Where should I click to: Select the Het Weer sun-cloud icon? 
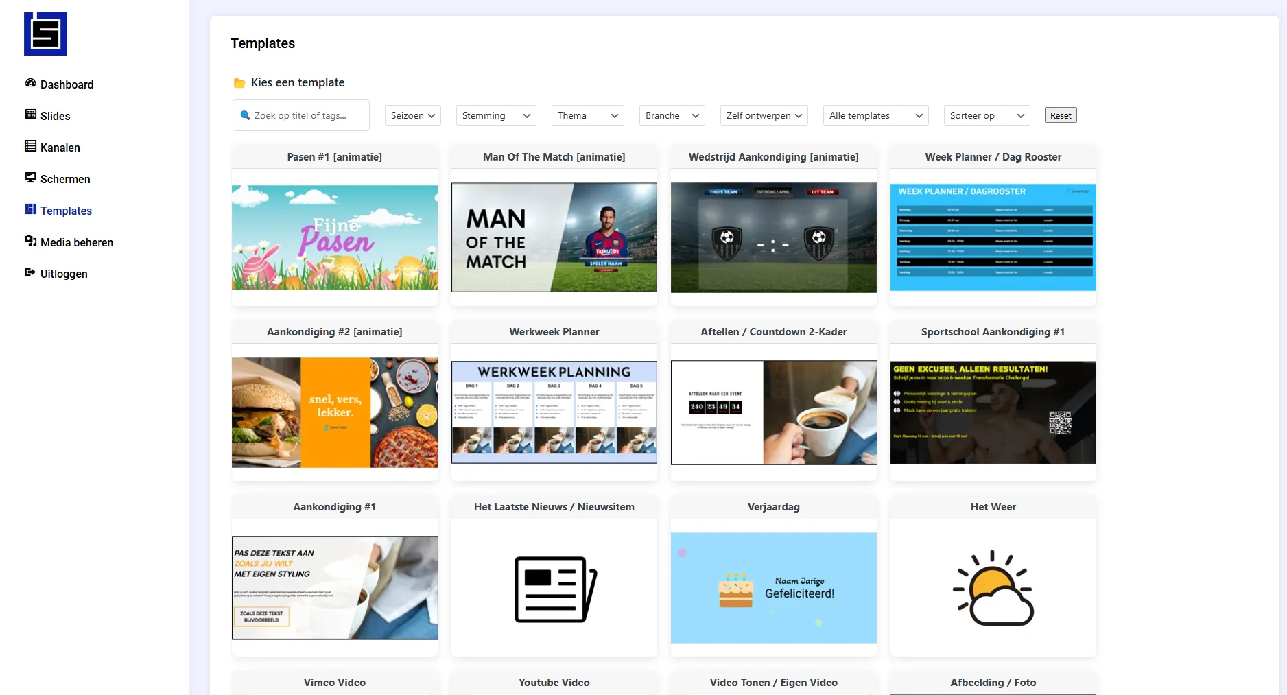coord(993,588)
